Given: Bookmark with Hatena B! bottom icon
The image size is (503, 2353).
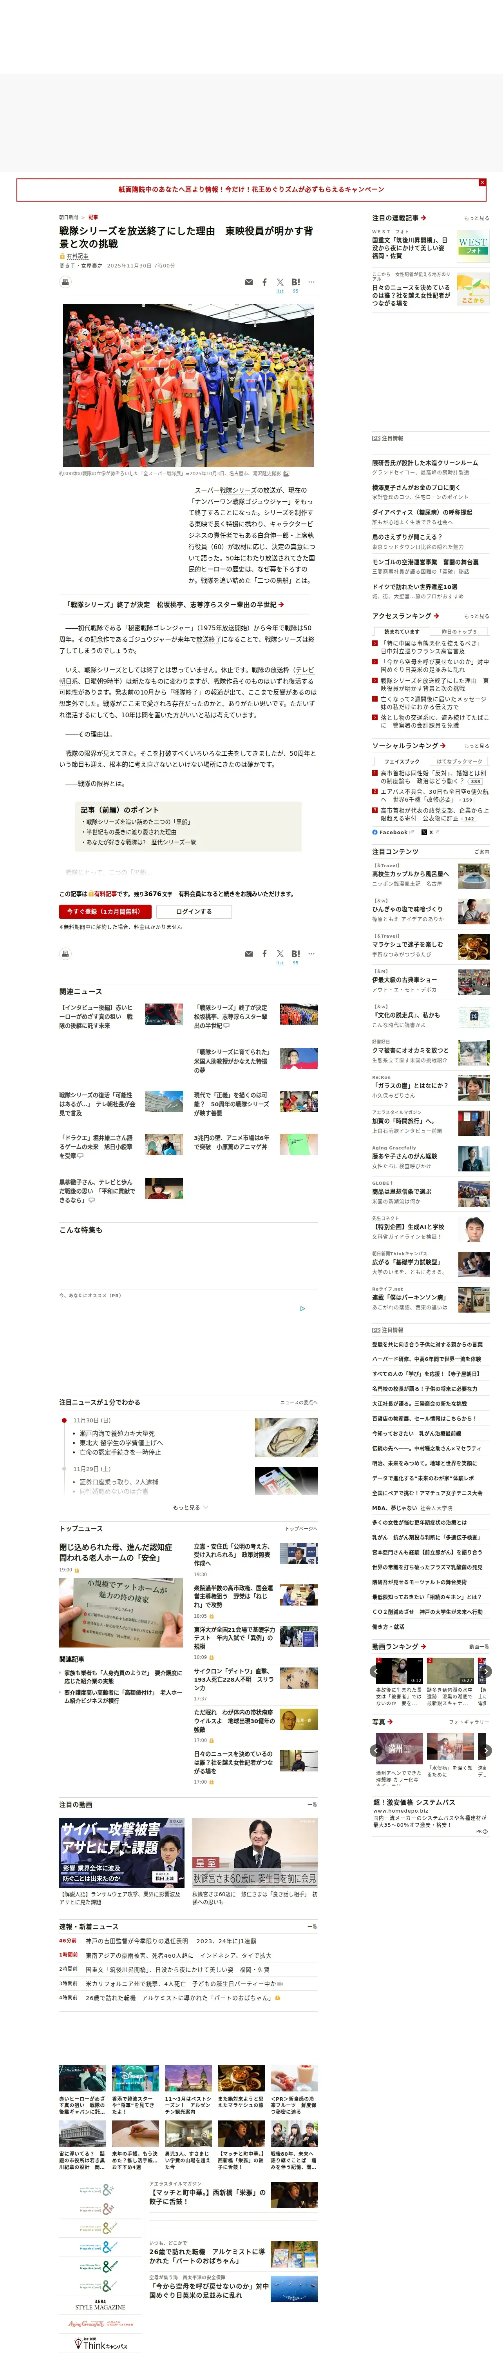Looking at the screenshot, I should pyautogui.click(x=296, y=954).
